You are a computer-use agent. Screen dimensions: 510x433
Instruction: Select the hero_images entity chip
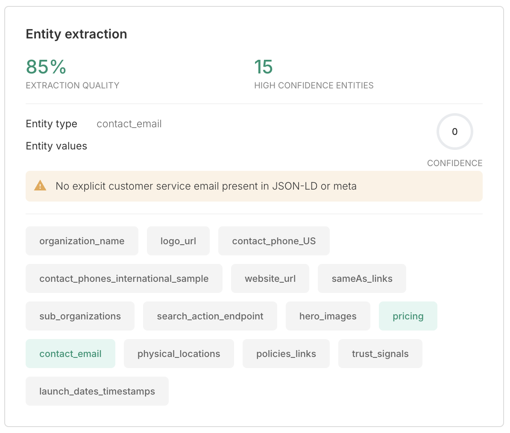(328, 316)
